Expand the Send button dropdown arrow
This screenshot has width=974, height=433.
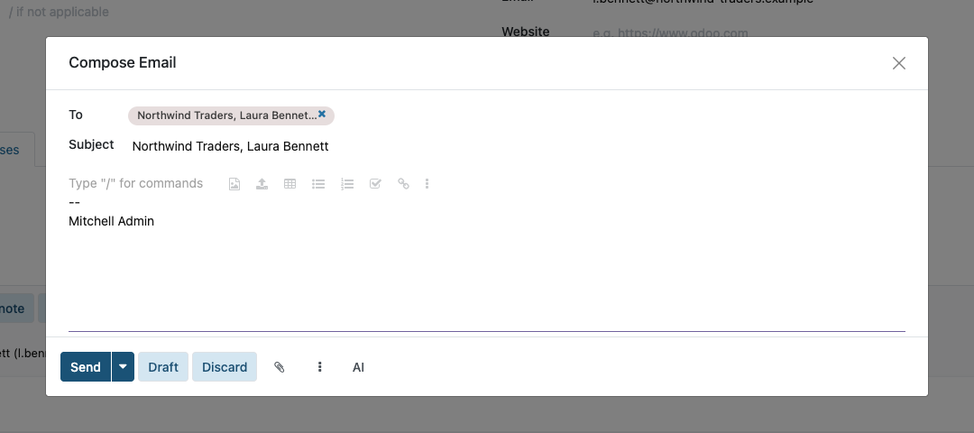[123, 367]
